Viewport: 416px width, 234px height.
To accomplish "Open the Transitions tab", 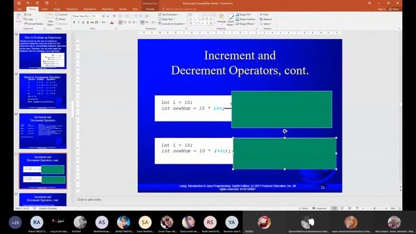I will coord(72,9).
